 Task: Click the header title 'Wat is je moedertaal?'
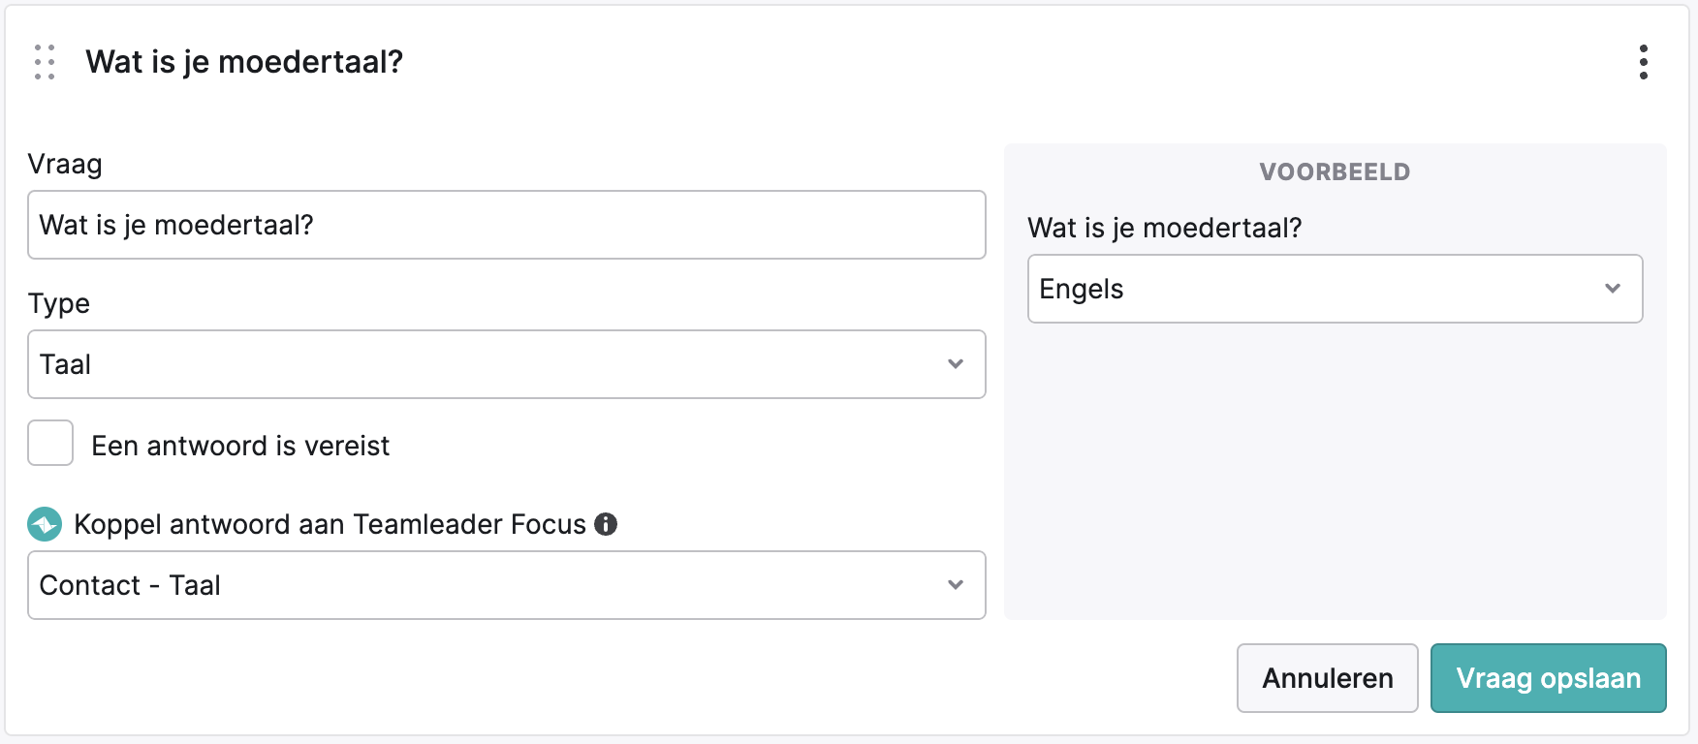[244, 62]
